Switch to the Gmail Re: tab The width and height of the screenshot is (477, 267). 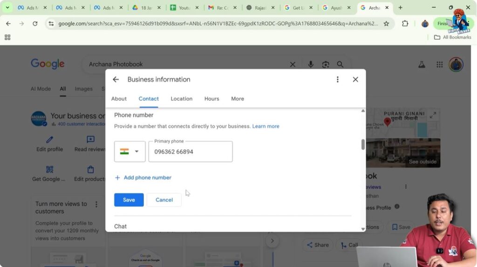pos(222,7)
